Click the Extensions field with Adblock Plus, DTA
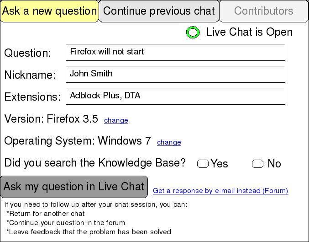This screenshot has height=242, width=309. tap(175, 96)
